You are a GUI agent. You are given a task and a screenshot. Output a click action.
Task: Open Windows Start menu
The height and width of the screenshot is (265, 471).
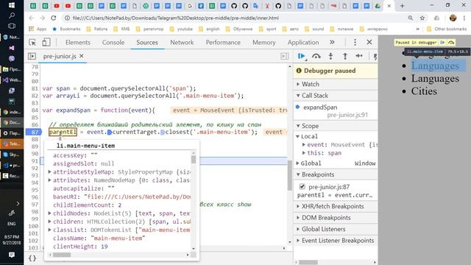point(12,5)
